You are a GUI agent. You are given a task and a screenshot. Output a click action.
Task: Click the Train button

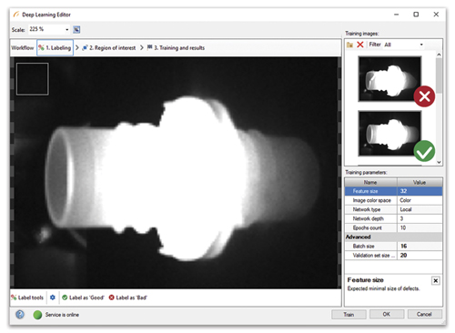click(x=349, y=315)
